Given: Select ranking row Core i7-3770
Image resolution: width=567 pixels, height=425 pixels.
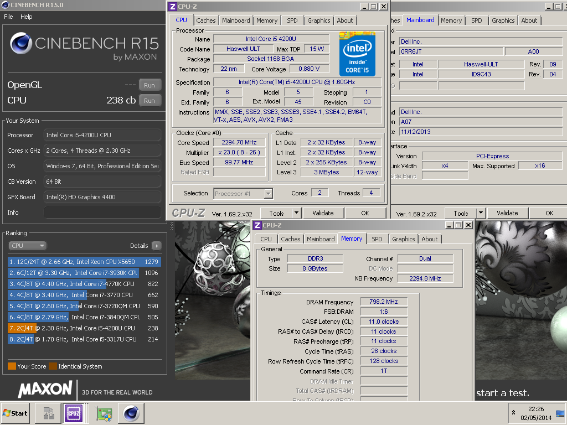Looking at the screenshot, I should (84, 295).
